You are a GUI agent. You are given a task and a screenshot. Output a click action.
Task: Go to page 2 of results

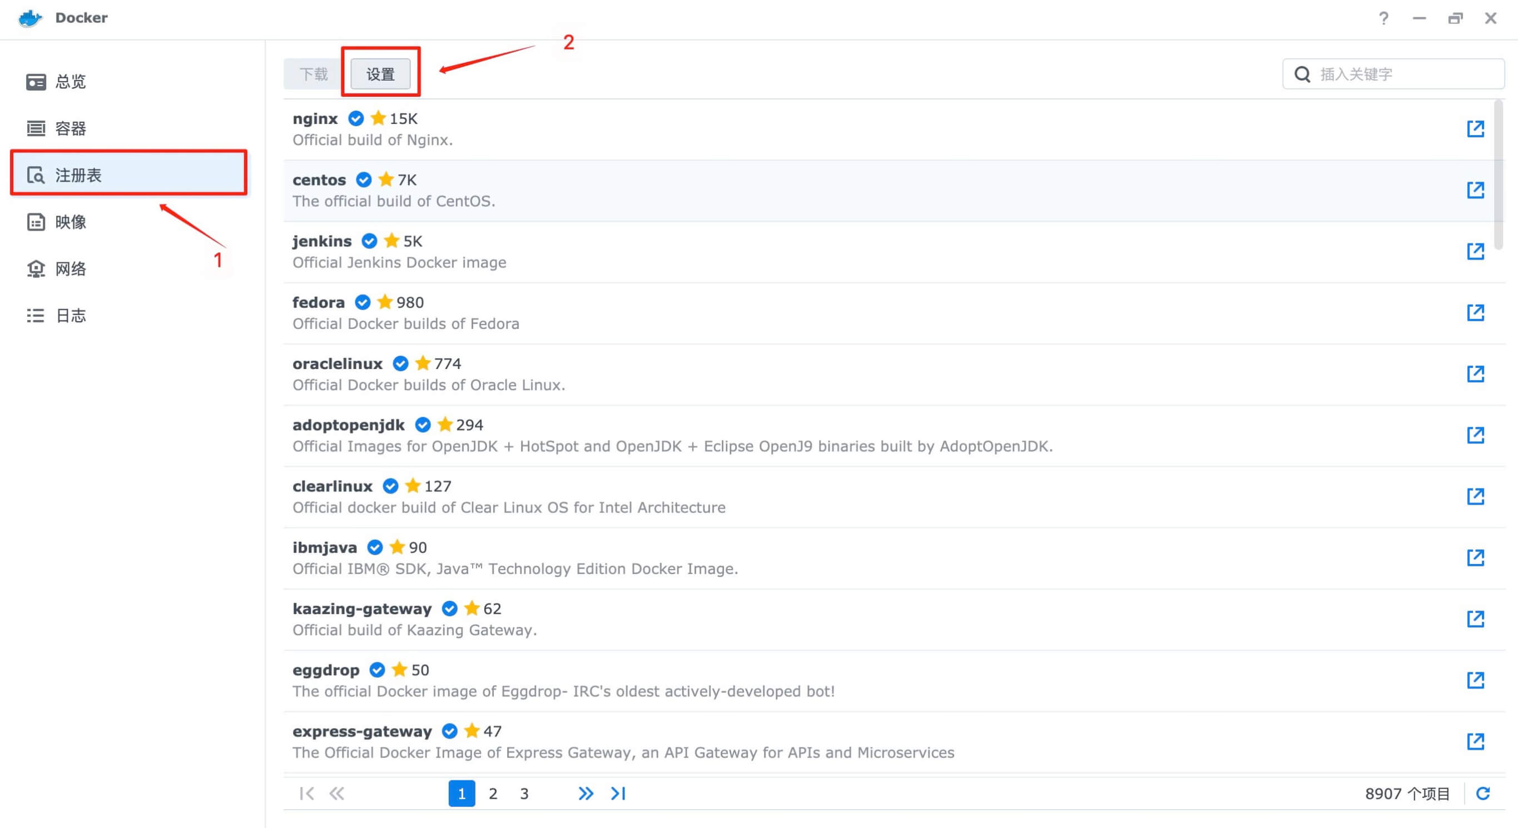pos(493,794)
